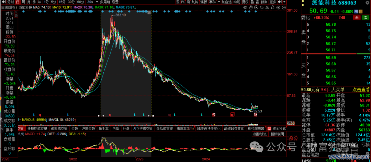Select the AI立桩成交量 indicator tab
371x162 pixels.
(x=143, y=129)
